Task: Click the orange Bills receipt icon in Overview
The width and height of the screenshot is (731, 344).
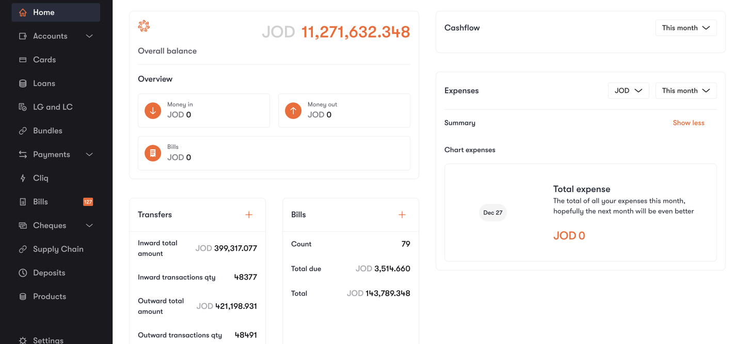Action: tap(153, 153)
